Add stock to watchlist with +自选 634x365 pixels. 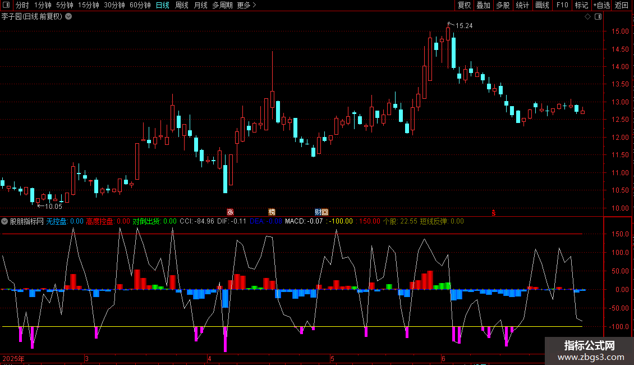click(x=601, y=5)
